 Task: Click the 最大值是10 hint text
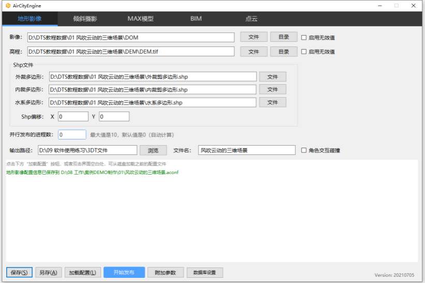point(132,135)
